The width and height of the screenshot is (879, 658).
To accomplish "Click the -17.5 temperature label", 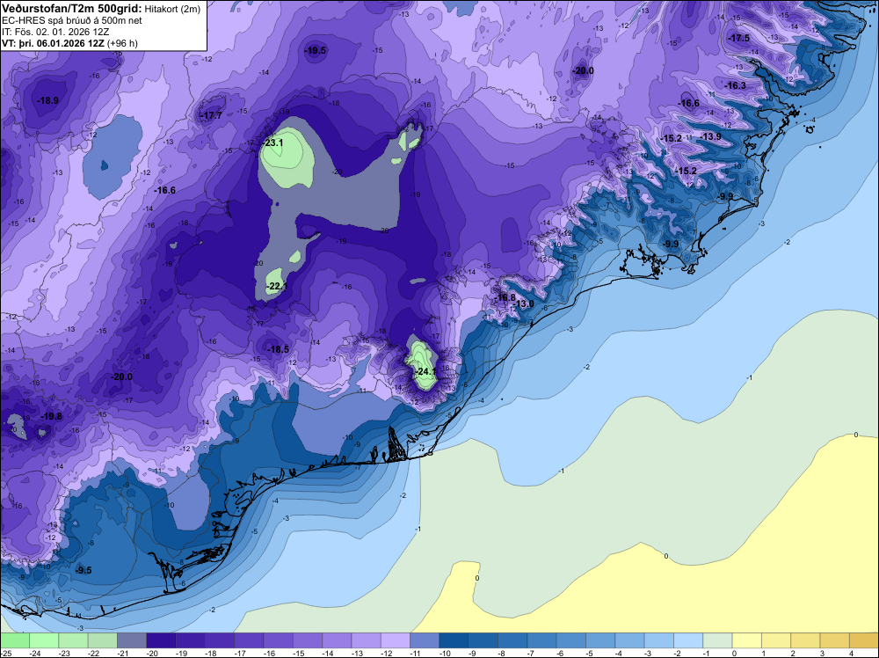I will click(x=739, y=38).
